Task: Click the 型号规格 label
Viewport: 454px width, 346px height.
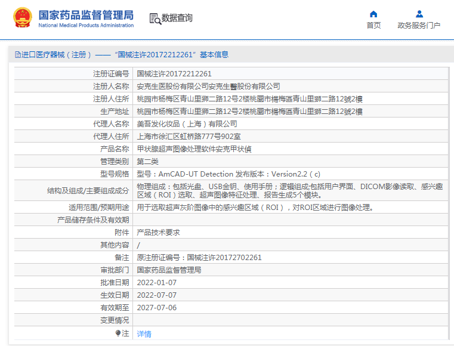Action: click(x=115, y=174)
